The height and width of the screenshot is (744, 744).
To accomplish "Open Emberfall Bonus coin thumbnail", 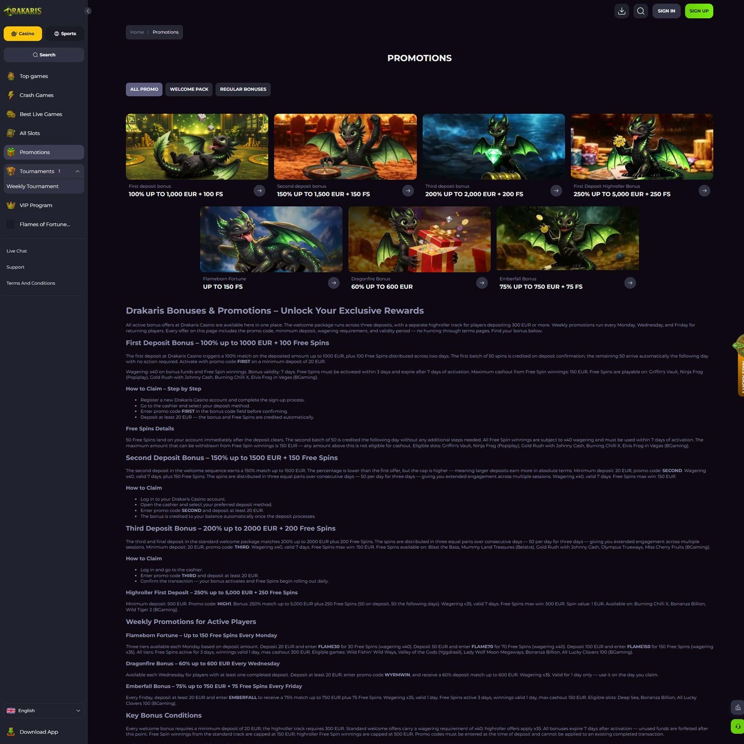I will click(x=568, y=239).
